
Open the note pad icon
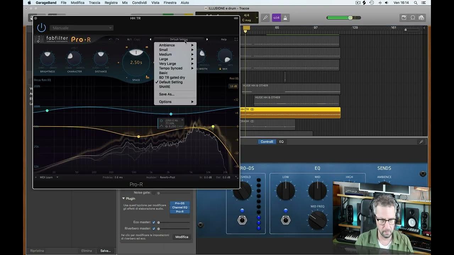(x=404, y=18)
